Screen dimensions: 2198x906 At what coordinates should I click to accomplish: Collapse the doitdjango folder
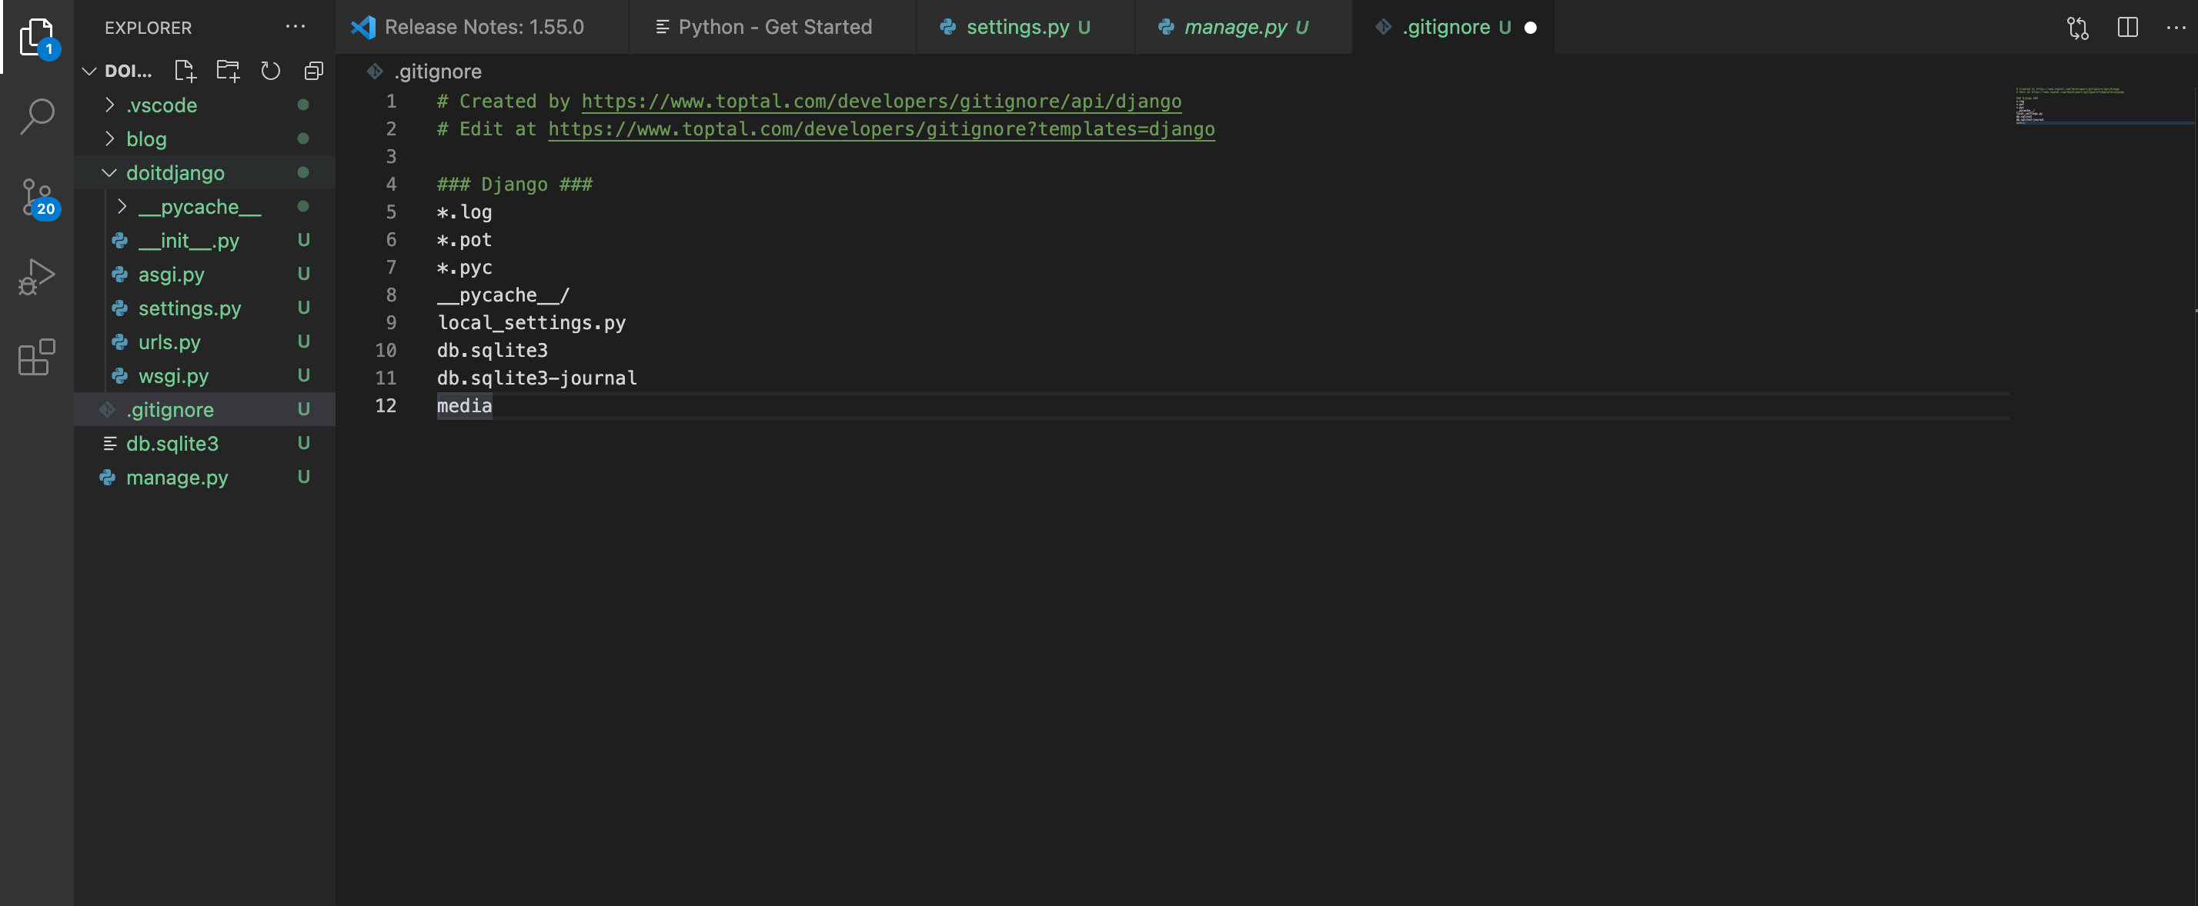tap(175, 173)
